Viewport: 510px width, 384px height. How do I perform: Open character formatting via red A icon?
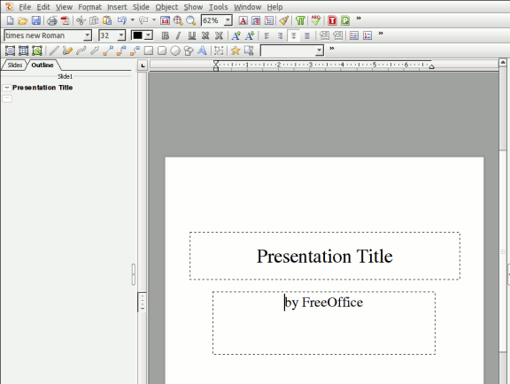click(243, 20)
